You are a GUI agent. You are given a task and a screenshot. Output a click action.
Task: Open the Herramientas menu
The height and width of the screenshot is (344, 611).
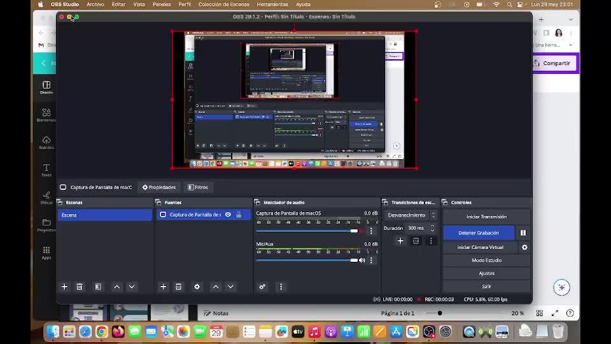pos(272,4)
